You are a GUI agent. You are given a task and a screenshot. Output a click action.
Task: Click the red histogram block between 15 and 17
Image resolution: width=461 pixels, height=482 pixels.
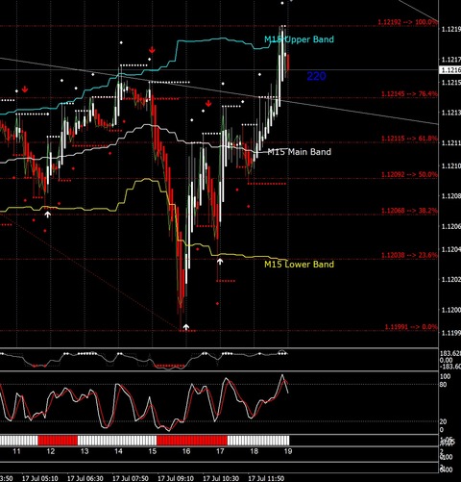point(192,441)
